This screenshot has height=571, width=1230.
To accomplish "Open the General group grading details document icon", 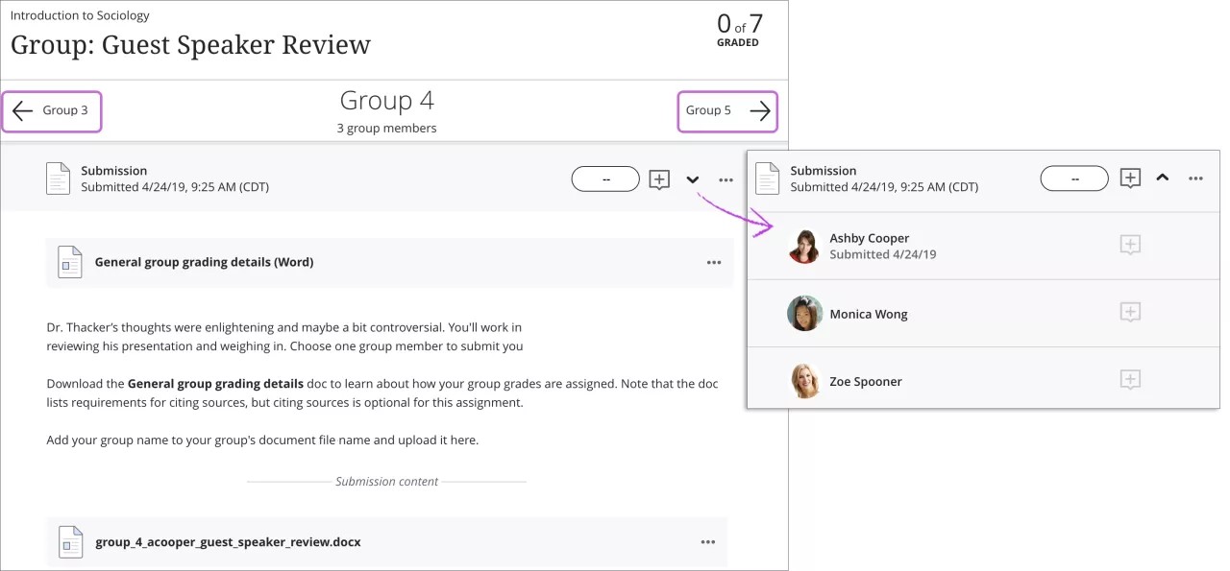I will 69,261.
